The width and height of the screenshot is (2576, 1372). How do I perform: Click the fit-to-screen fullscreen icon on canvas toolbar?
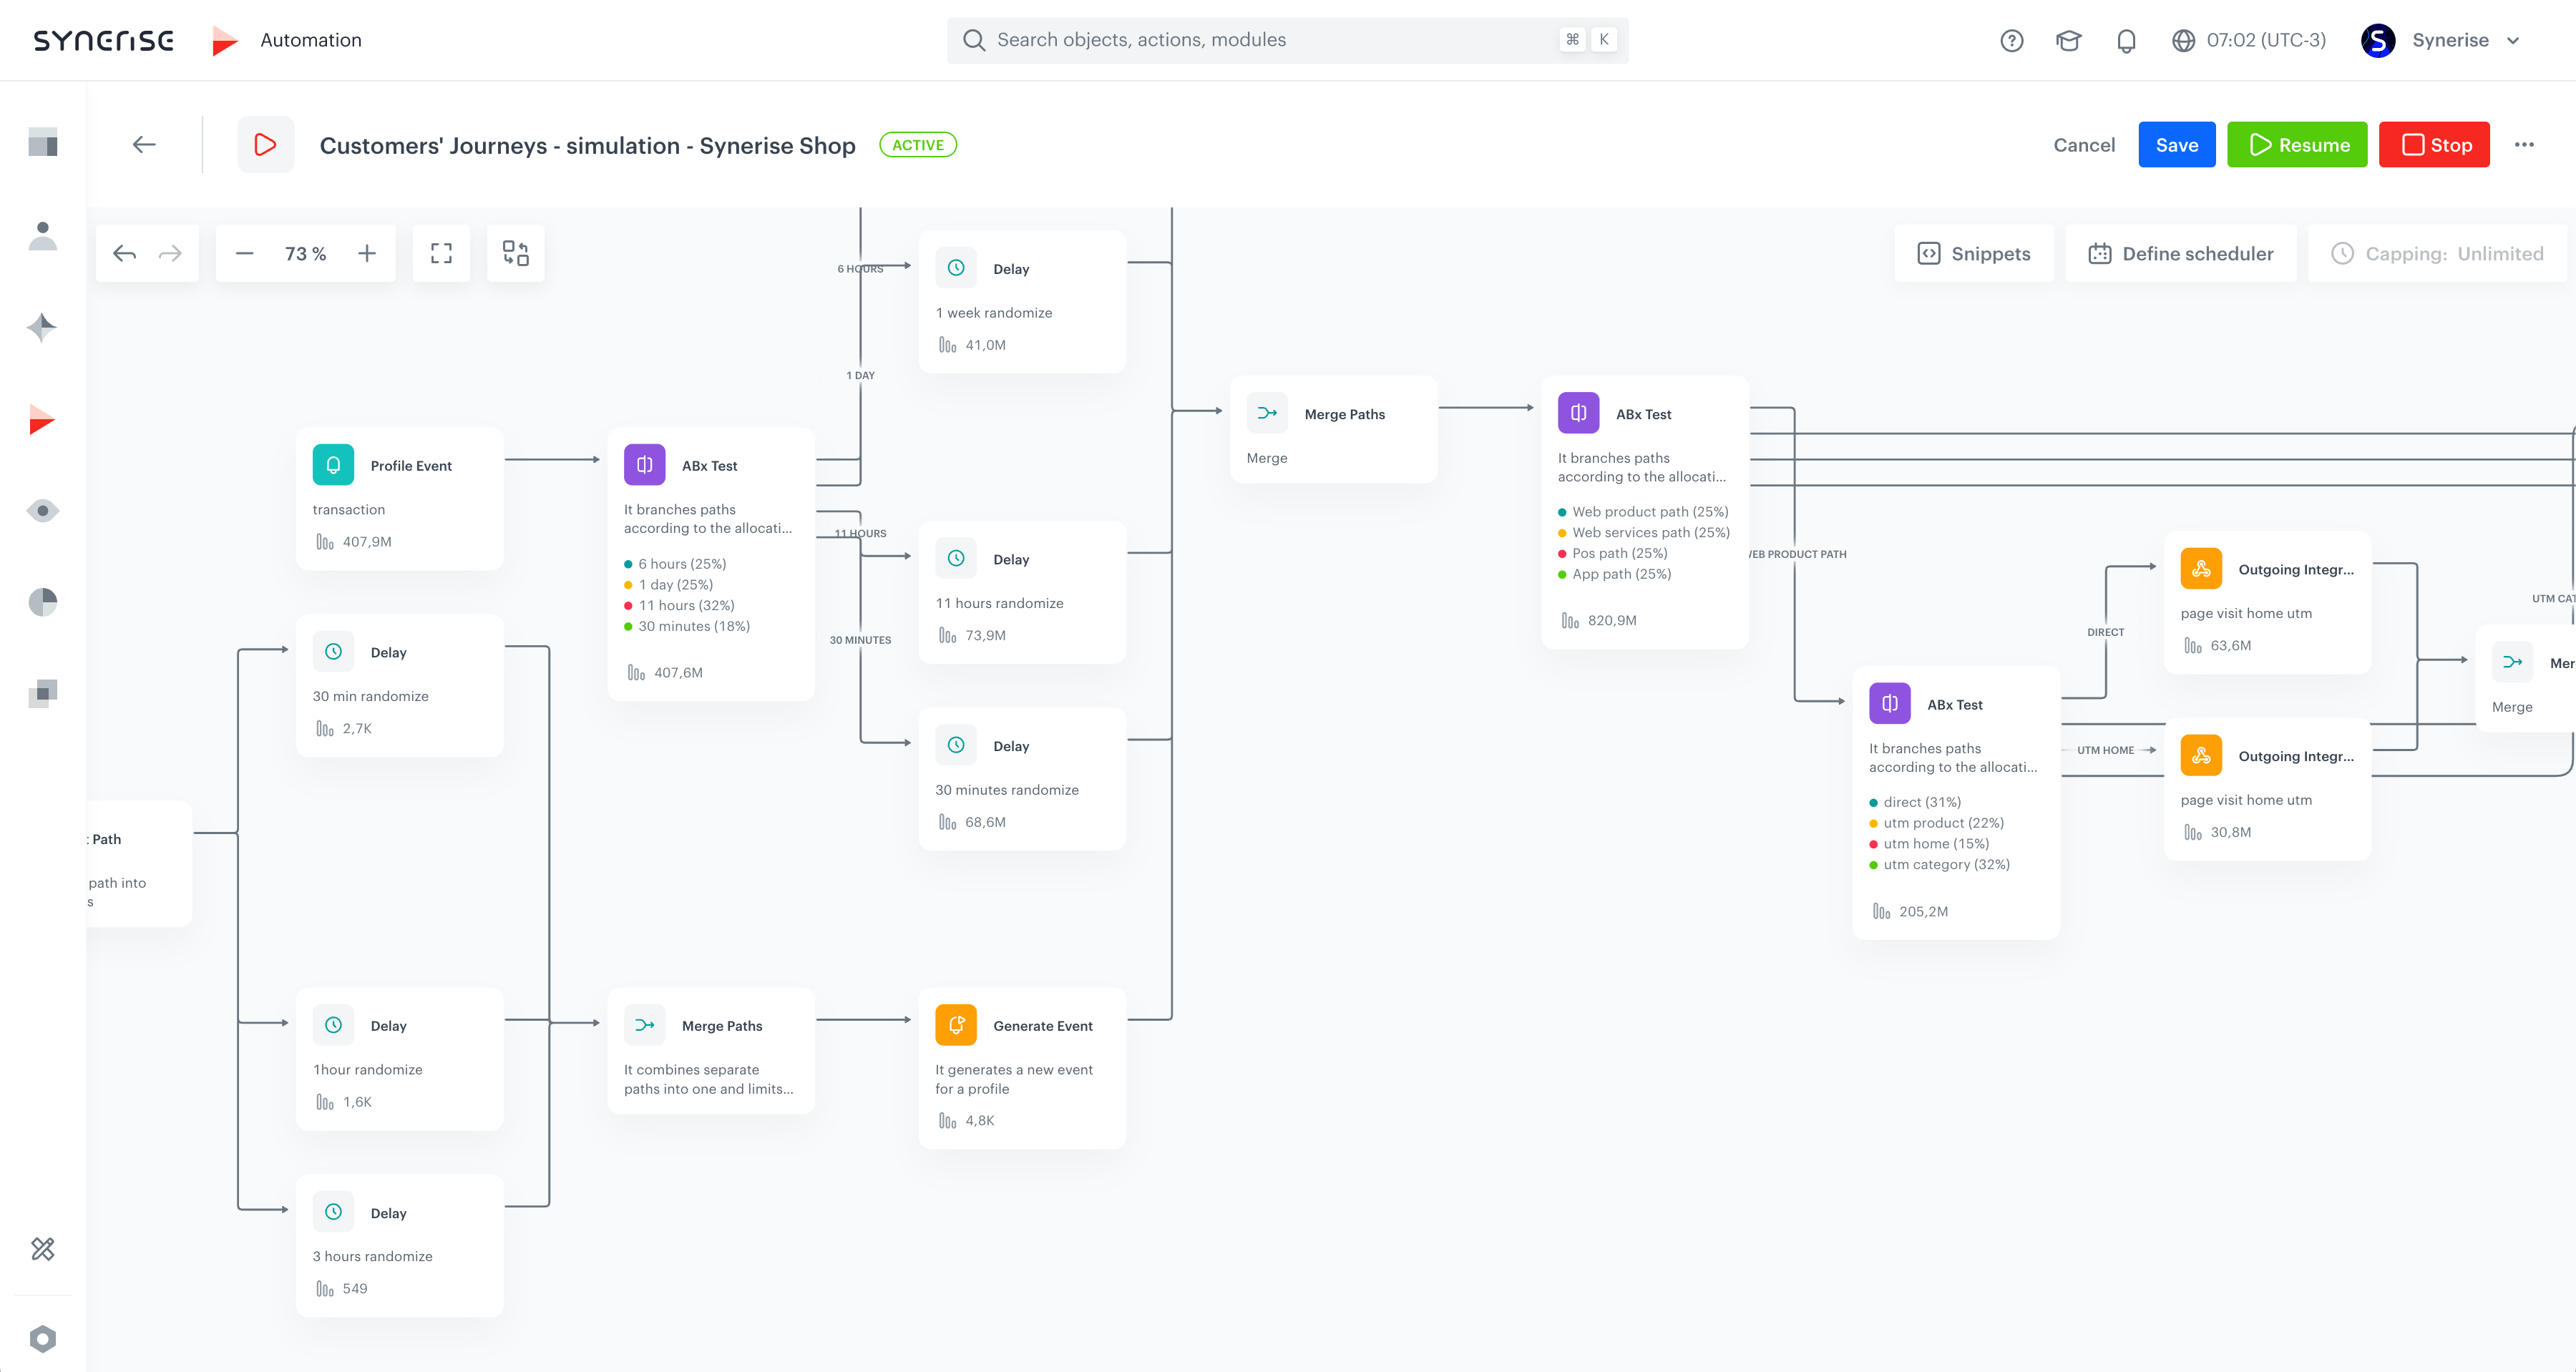441,253
